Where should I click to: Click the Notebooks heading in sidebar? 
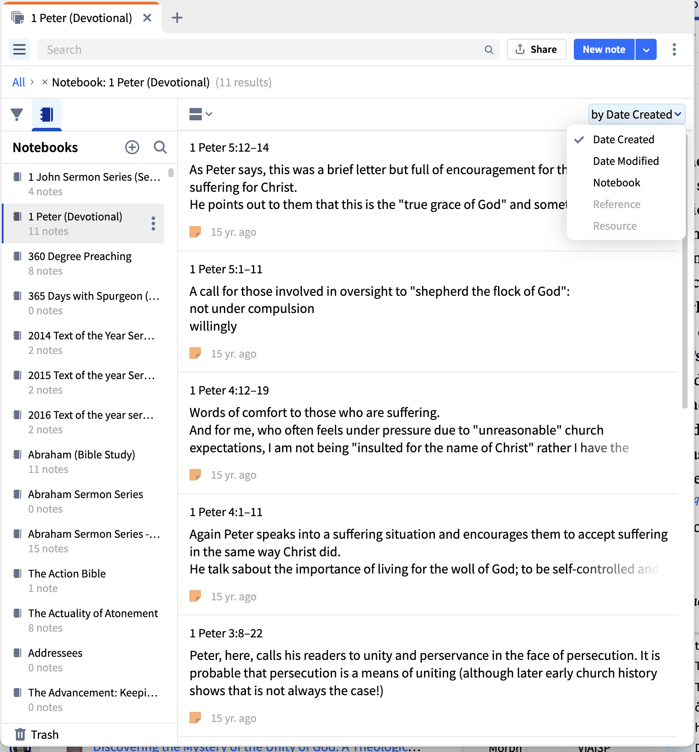pos(45,147)
